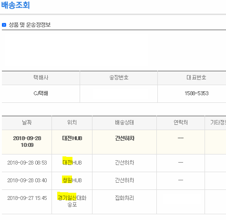Click the phone number 1588-5353
The width and height of the screenshot is (226, 220).
(196, 93)
